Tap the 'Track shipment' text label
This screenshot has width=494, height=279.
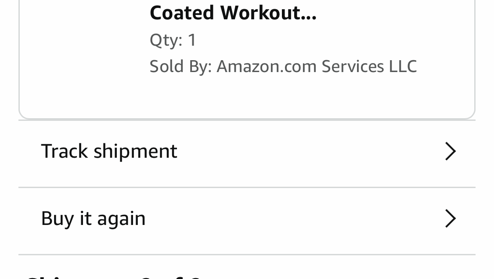(x=109, y=151)
